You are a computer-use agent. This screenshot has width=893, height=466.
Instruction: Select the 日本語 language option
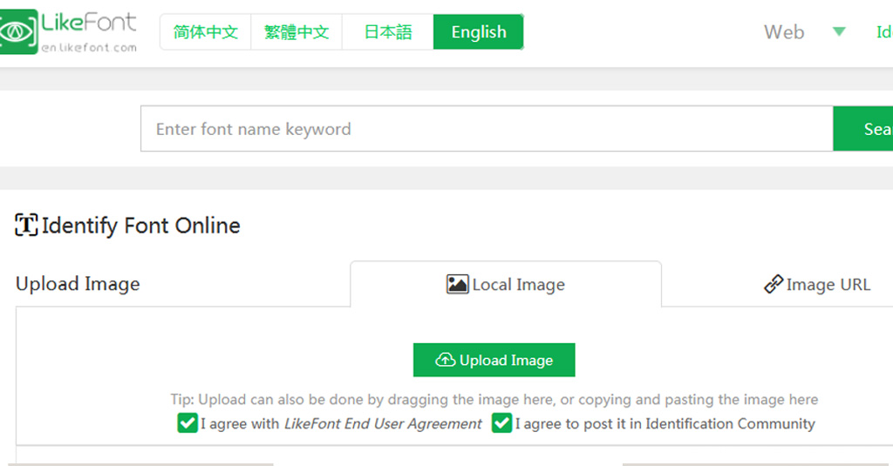[x=387, y=32]
